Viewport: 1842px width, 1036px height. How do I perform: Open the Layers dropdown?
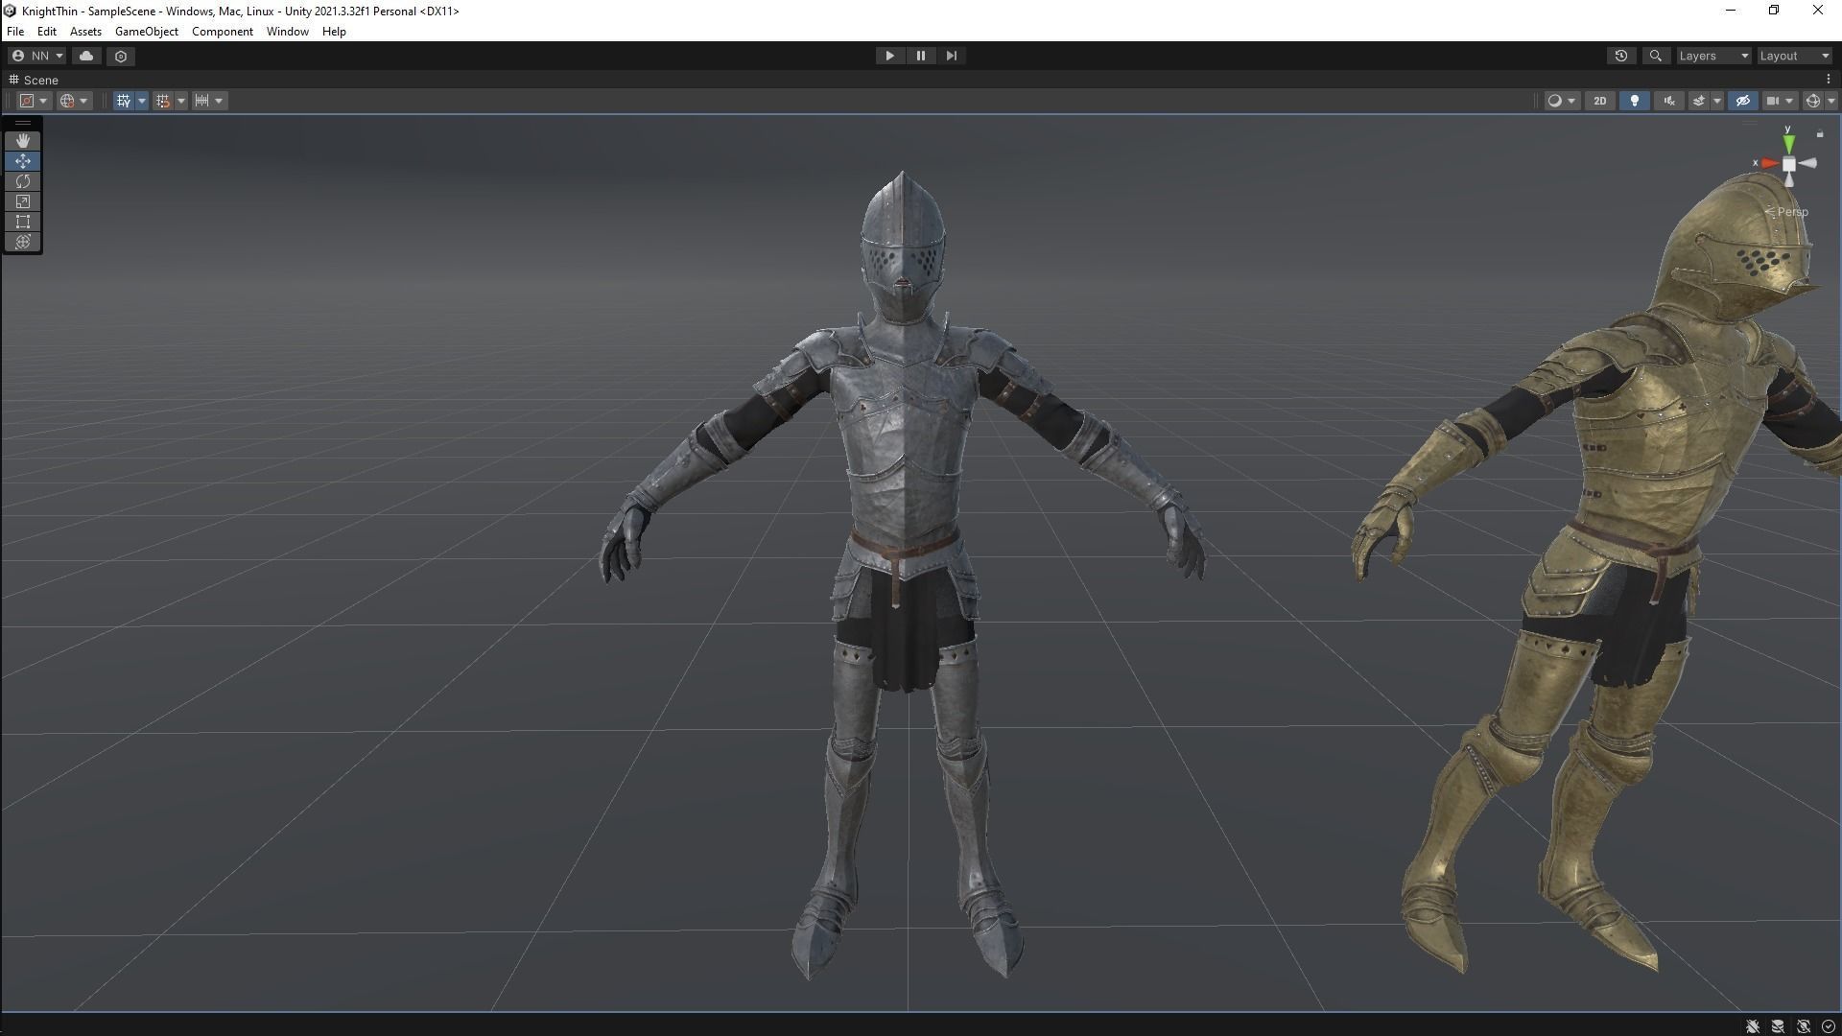pyautogui.click(x=1713, y=56)
